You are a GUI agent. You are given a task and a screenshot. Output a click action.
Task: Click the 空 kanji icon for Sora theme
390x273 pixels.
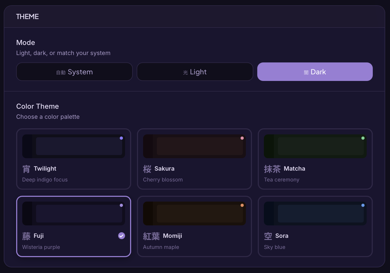pos(268,236)
